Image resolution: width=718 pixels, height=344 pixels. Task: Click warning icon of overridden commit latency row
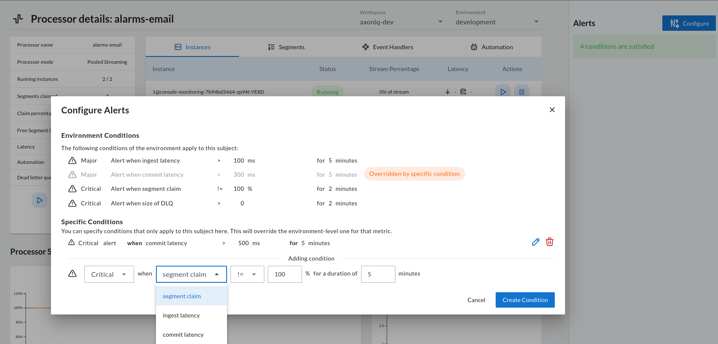(x=72, y=175)
